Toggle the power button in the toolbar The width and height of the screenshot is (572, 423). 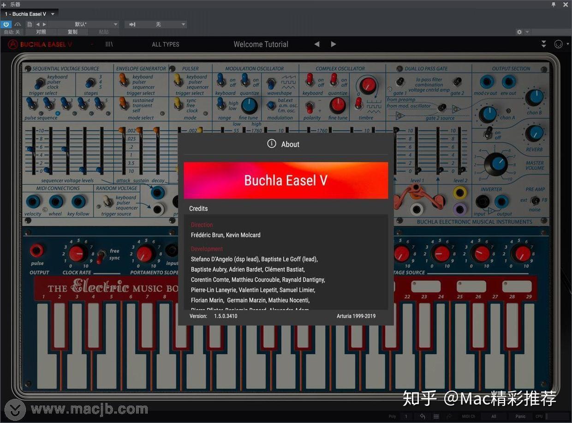coord(6,24)
